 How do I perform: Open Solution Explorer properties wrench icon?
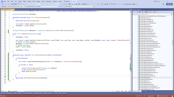click(154, 12)
